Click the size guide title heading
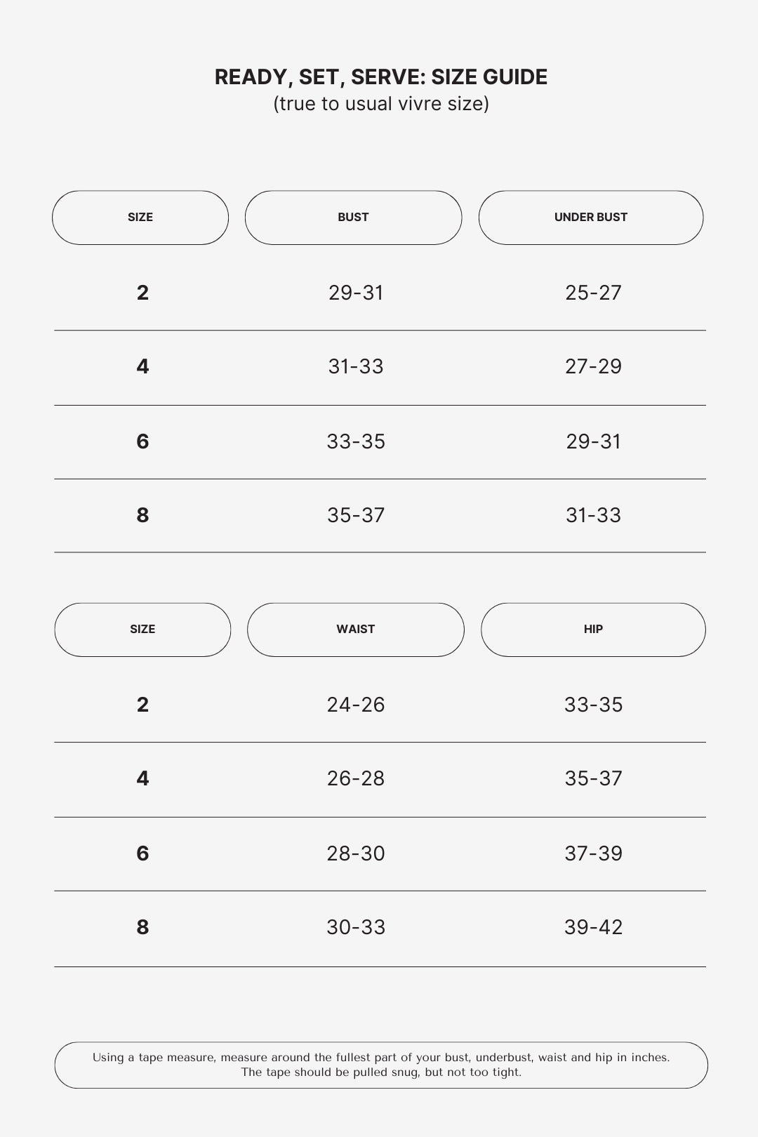Screen dimensions: 758x1137 tap(381, 77)
